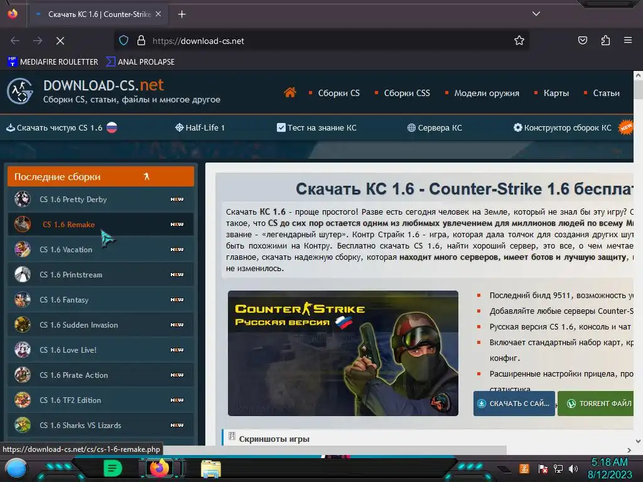643x482 pixels.
Task: Bookmark this page with the star
Action: click(519, 41)
